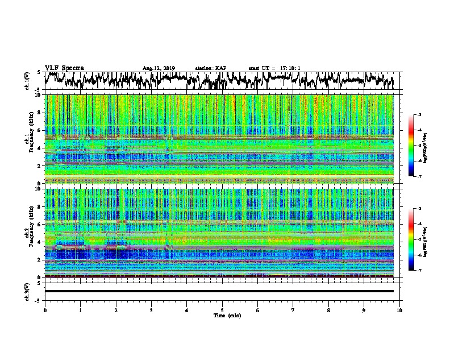Click the "ch.1(V)" waveform axis label
This screenshot has width=450, height=348.
(27, 80)
